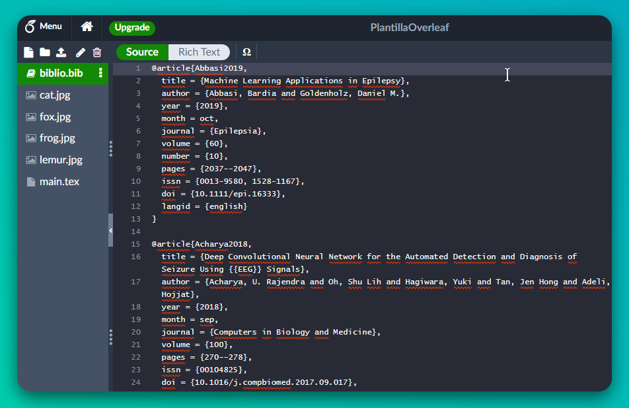
Task: Select frog.jpg in the file tree
Action: pyautogui.click(x=57, y=138)
